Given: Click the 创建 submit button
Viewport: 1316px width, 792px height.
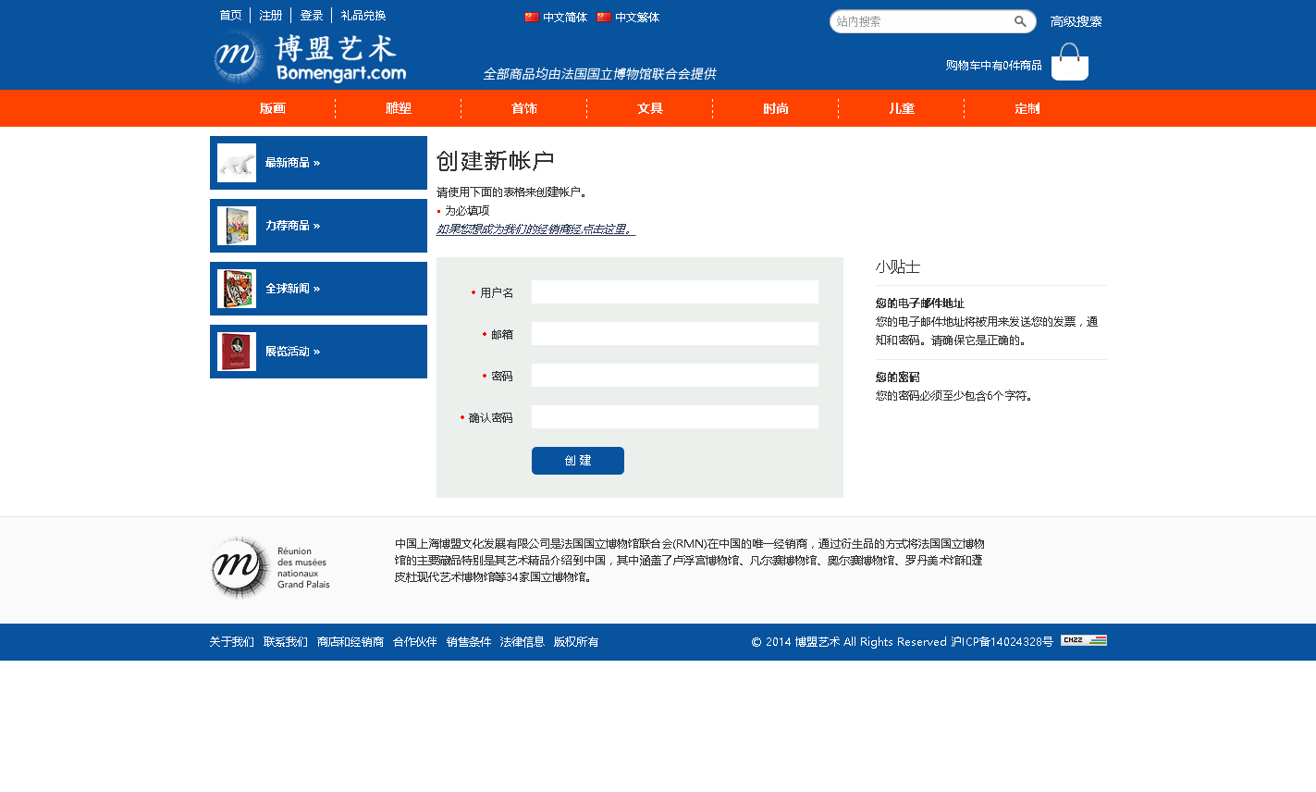Looking at the screenshot, I should [577, 461].
